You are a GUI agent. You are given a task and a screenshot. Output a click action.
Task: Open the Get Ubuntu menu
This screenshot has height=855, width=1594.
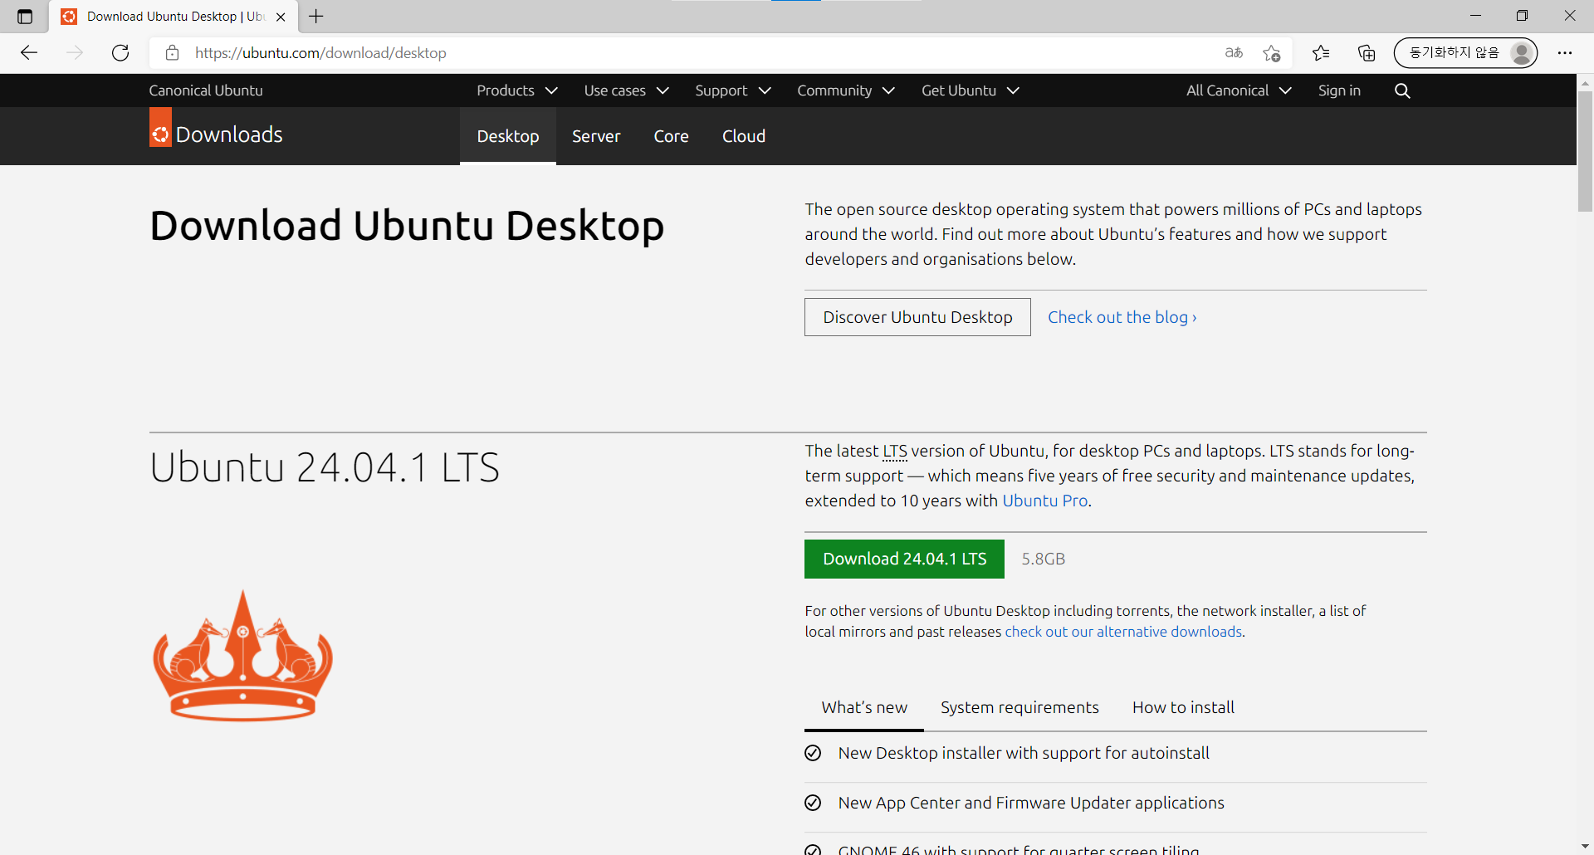(x=970, y=90)
